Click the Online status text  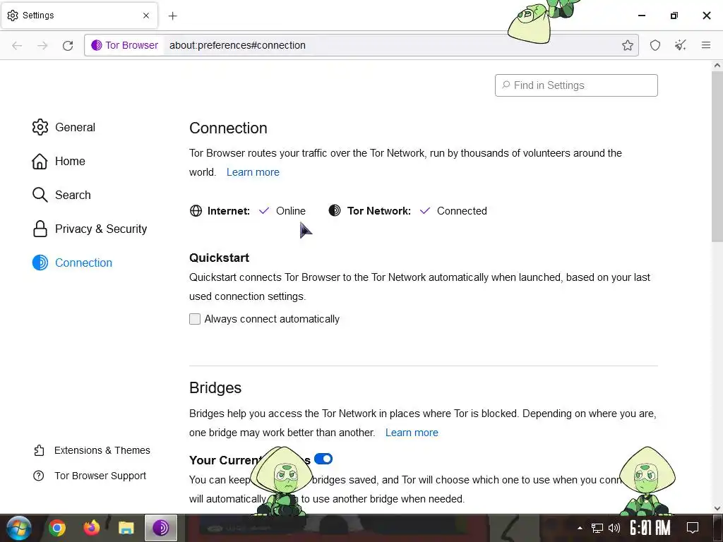point(291,211)
